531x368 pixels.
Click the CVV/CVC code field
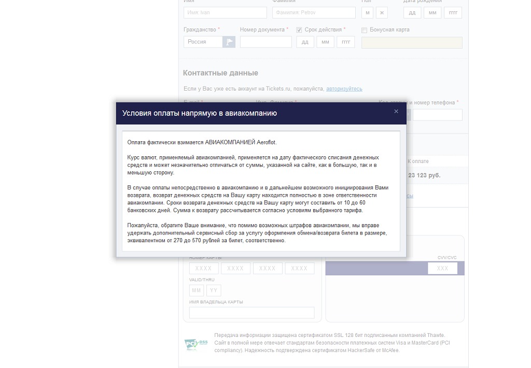click(442, 268)
